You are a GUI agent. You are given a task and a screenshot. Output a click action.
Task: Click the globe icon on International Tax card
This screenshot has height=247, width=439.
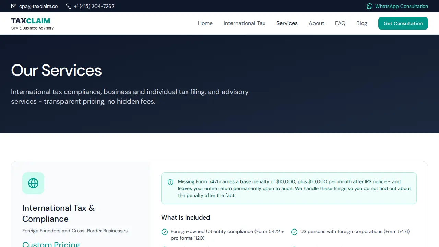[x=33, y=183]
